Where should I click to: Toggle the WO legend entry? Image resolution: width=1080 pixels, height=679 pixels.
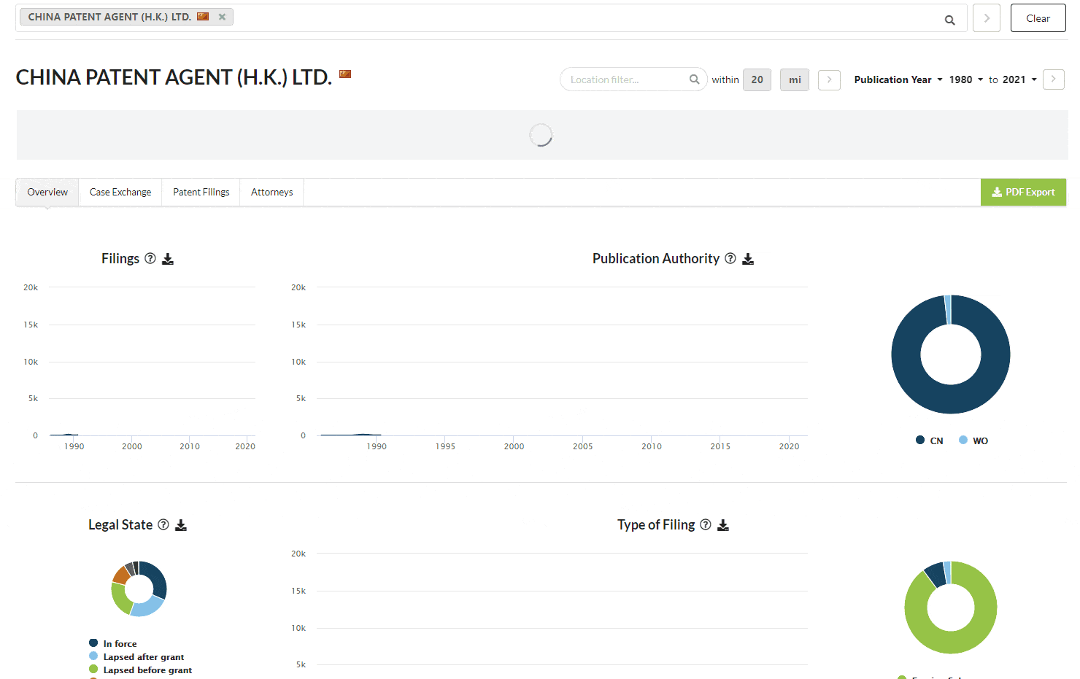coord(973,441)
